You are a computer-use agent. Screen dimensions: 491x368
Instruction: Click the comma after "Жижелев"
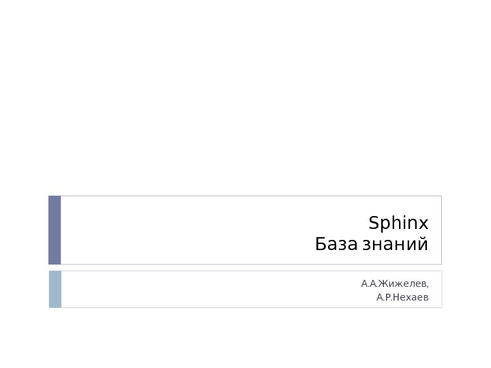428,284
